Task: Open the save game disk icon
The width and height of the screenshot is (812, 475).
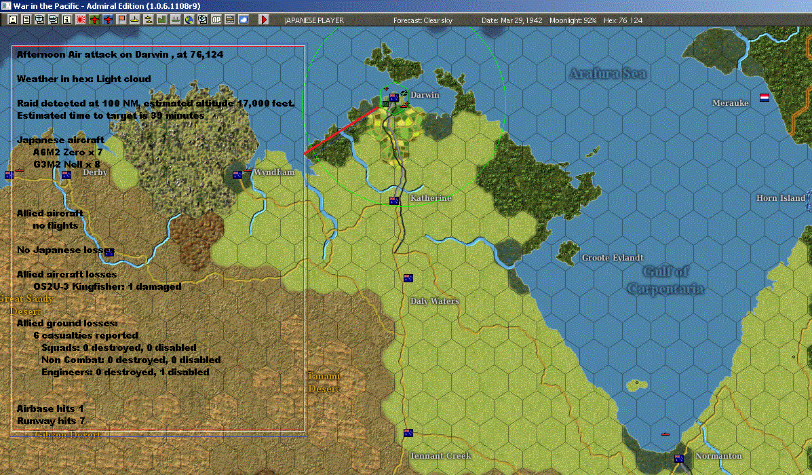Action: pyautogui.click(x=13, y=20)
